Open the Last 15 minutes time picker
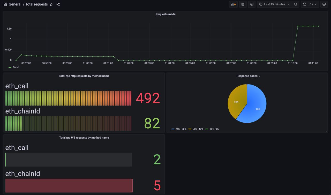This screenshot has height=195, width=331. coord(274,4)
